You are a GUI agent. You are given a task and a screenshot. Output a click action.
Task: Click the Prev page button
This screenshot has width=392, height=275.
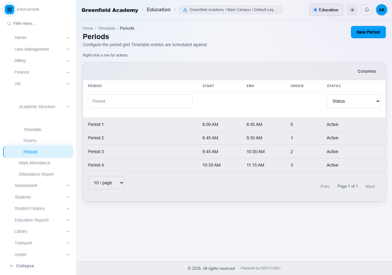(325, 186)
